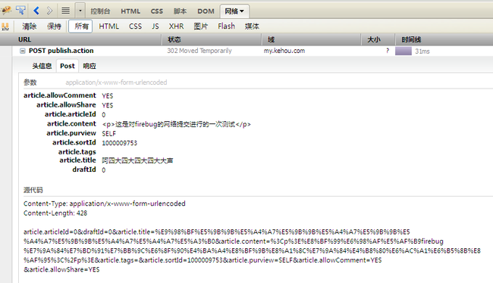Viewport: 493px width, 283px height.
Task: Click the Firebug bug logo icon
Action: [x=5, y=11]
